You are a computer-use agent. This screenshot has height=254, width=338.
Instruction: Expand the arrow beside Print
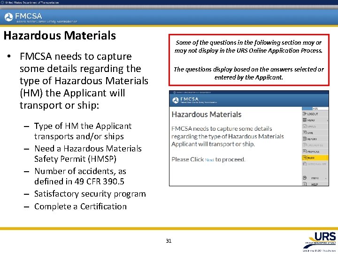pyautogui.click(x=326, y=178)
